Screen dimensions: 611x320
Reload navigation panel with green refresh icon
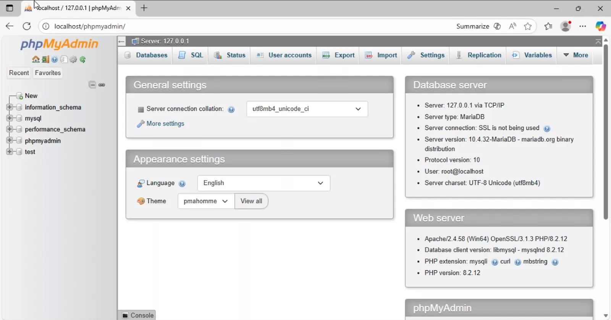tap(83, 59)
